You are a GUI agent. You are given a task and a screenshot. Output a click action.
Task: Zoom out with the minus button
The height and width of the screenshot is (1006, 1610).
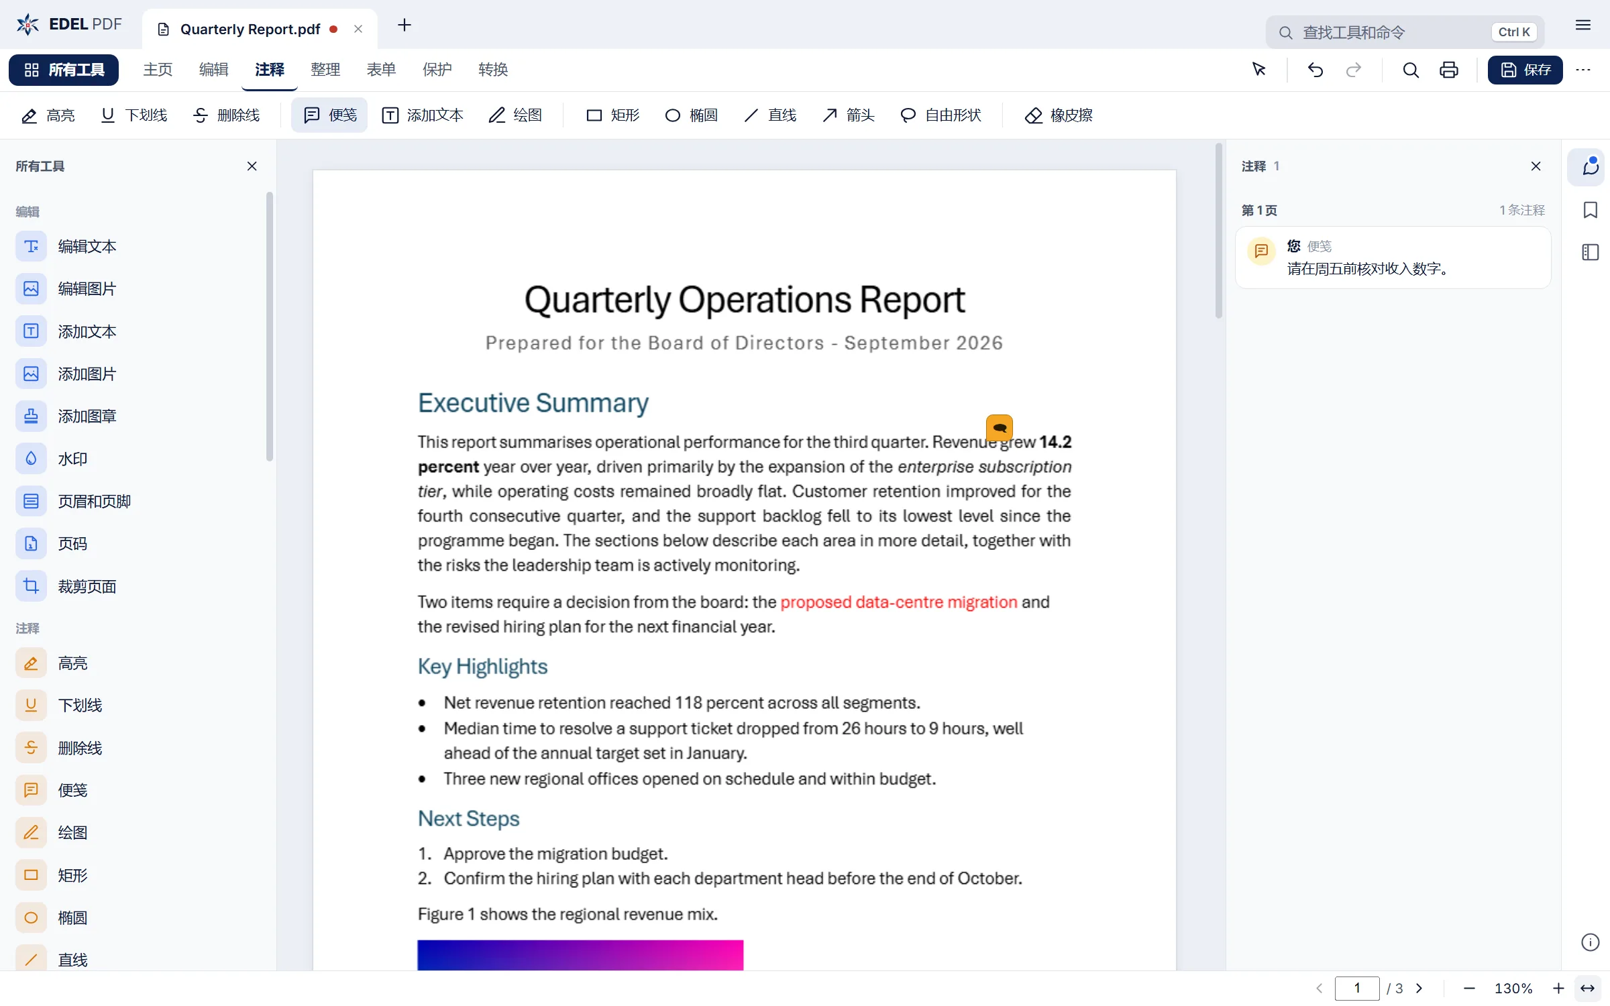1469,989
